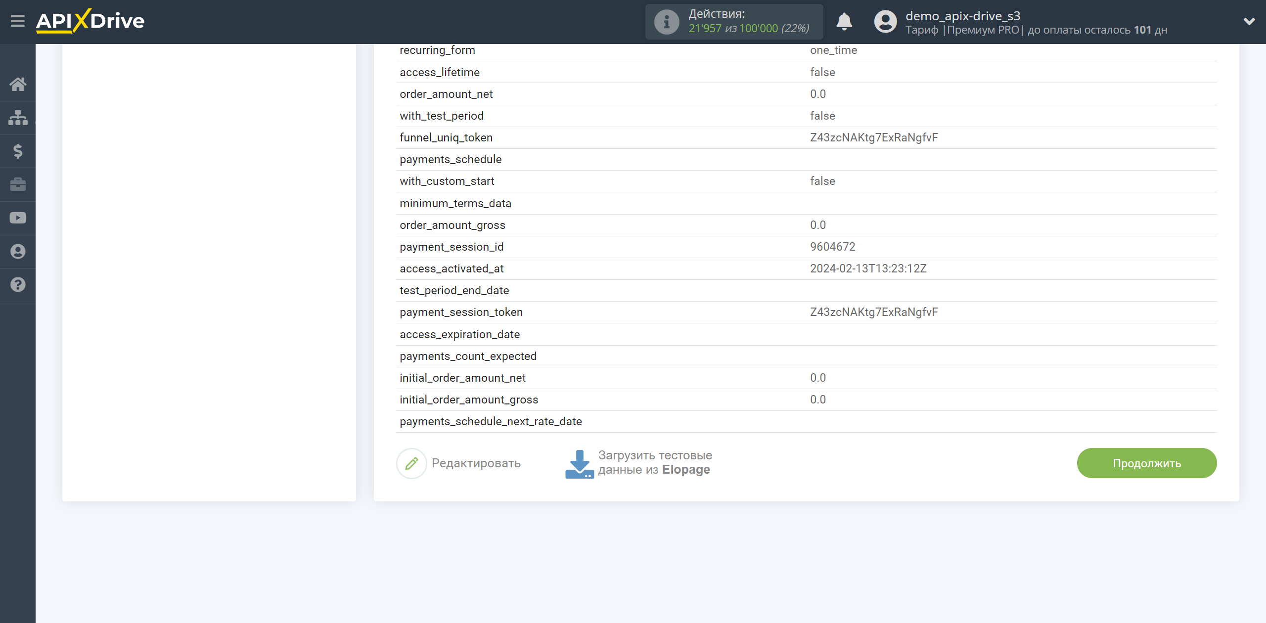Click the payments_schedule_next_rate_date field name

click(491, 421)
